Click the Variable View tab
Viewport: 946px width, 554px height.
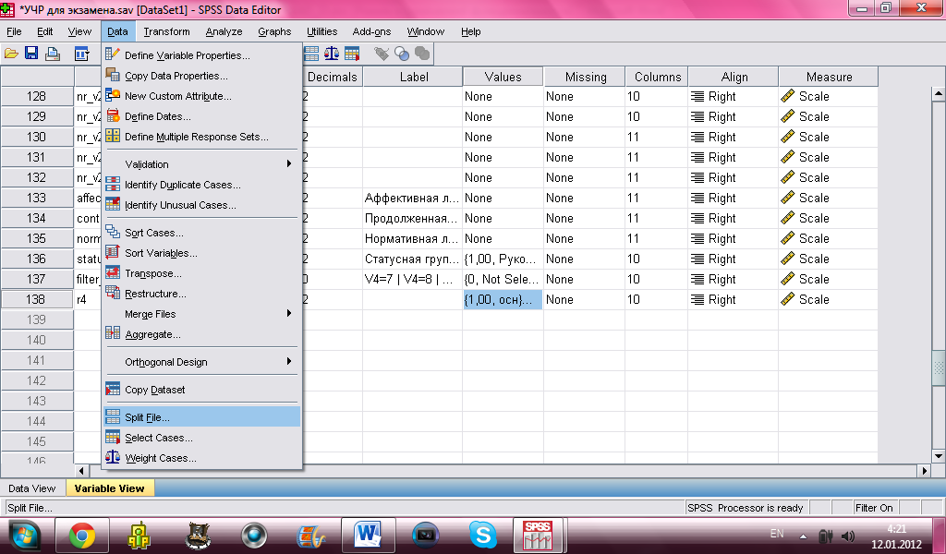109,488
